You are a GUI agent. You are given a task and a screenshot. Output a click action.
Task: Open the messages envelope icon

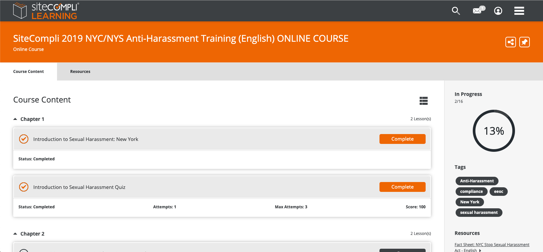[x=479, y=10]
